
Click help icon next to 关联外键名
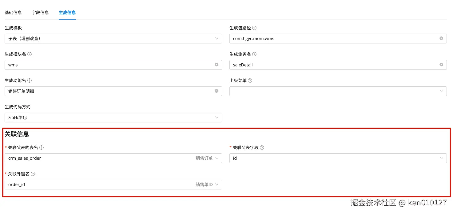(33, 174)
